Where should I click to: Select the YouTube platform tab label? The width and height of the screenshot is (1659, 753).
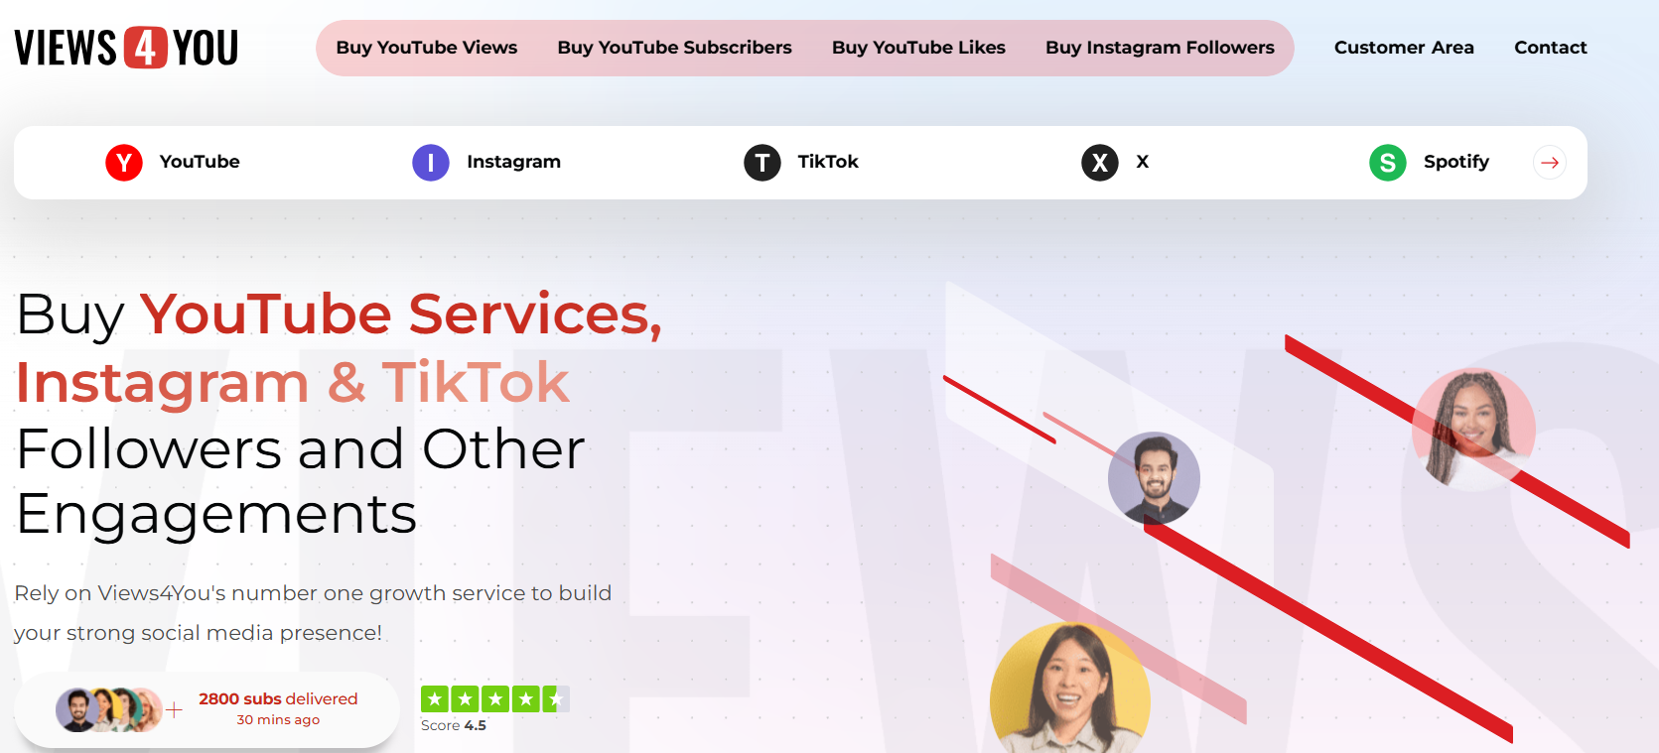click(200, 162)
